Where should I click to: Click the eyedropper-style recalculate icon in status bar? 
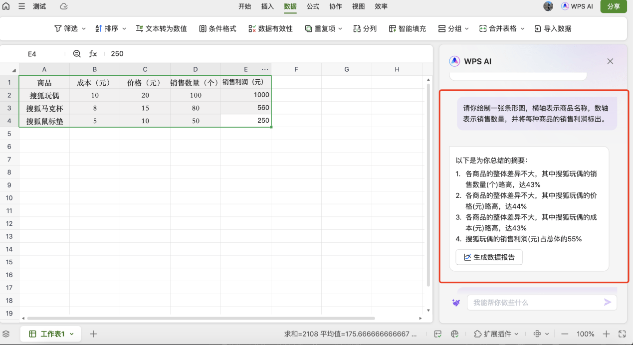[437, 334]
